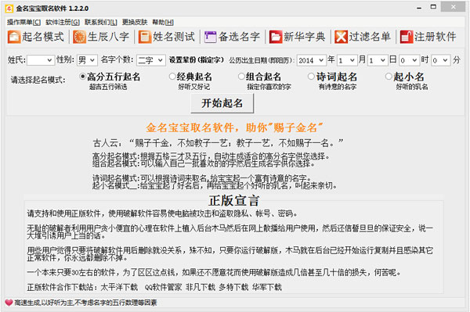This screenshot has width=470, height=312.
Task: Click 设置辈份(指定字) label
Action: [197, 60]
